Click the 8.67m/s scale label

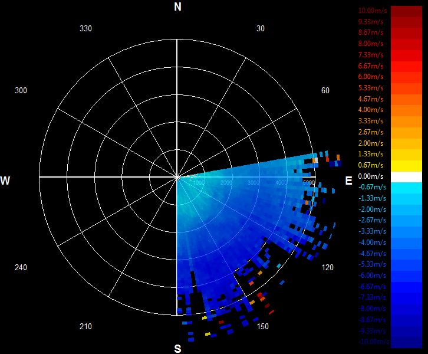click(371, 32)
